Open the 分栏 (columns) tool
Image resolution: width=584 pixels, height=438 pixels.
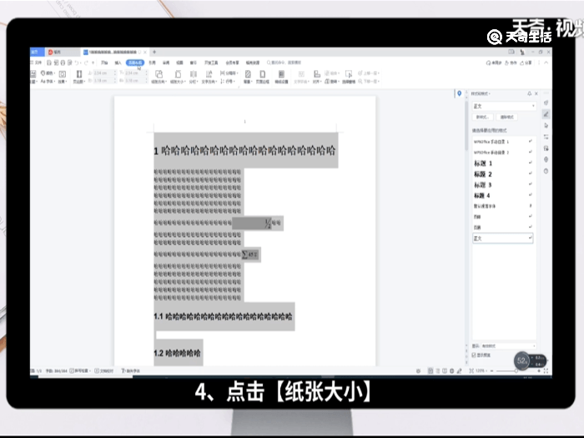(x=194, y=77)
